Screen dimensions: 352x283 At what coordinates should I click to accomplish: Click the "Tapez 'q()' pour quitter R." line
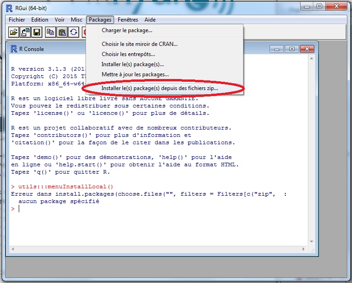60,172
